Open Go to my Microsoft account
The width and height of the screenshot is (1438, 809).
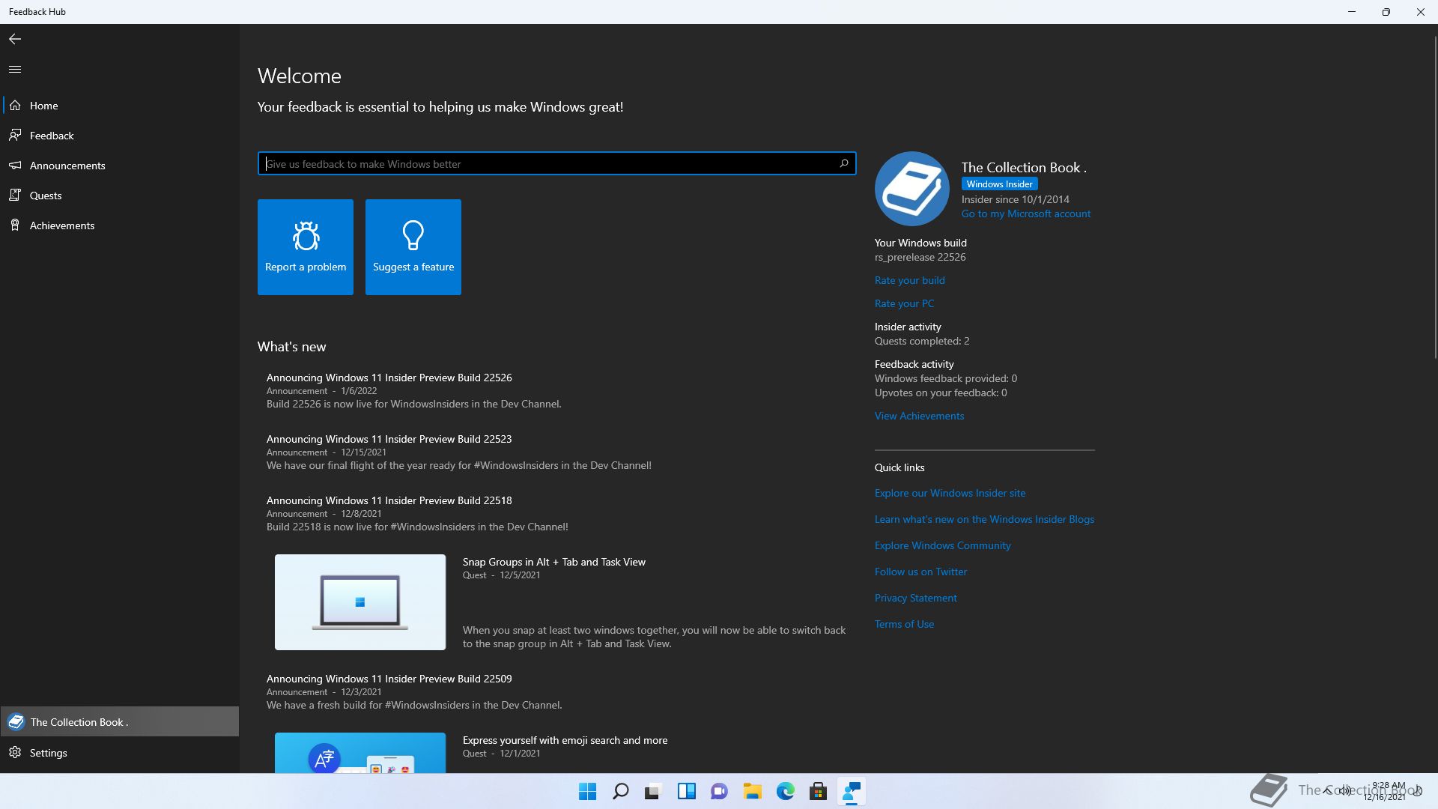[x=1026, y=214]
